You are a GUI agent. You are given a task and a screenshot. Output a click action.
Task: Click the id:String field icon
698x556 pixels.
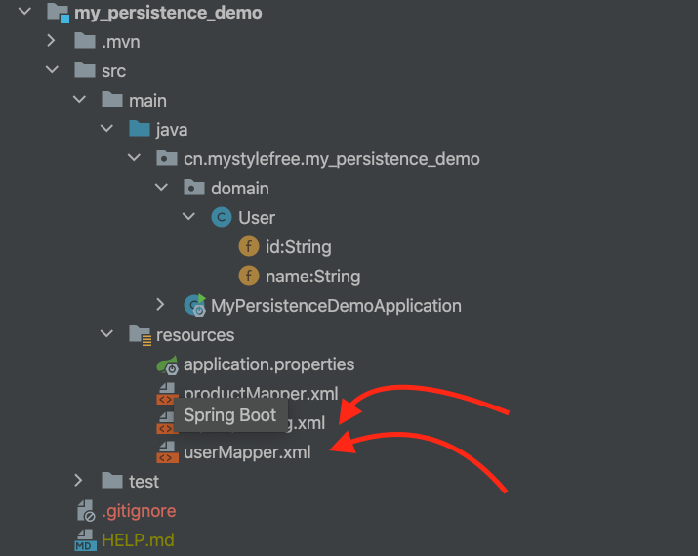[x=248, y=247]
